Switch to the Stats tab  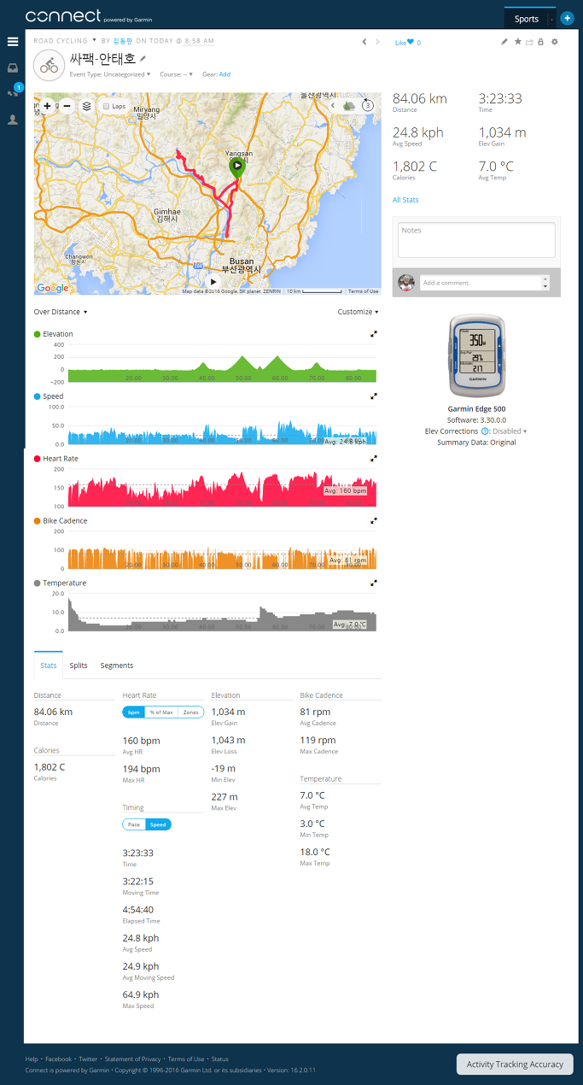[x=49, y=666]
